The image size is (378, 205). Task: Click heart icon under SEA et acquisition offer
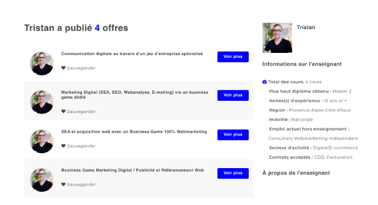click(63, 146)
